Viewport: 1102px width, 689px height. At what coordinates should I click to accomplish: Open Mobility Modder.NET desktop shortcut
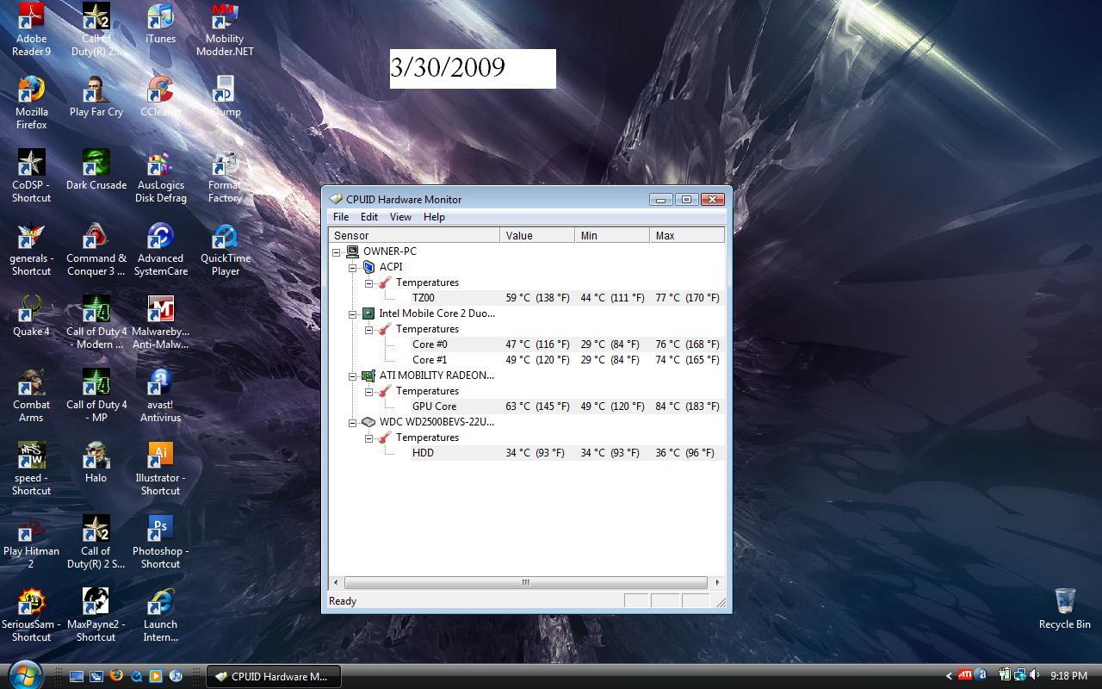tap(225, 29)
